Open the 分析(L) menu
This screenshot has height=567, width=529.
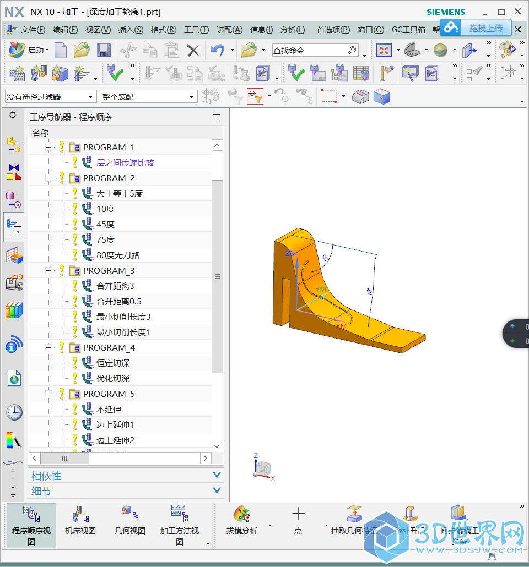click(293, 30)
